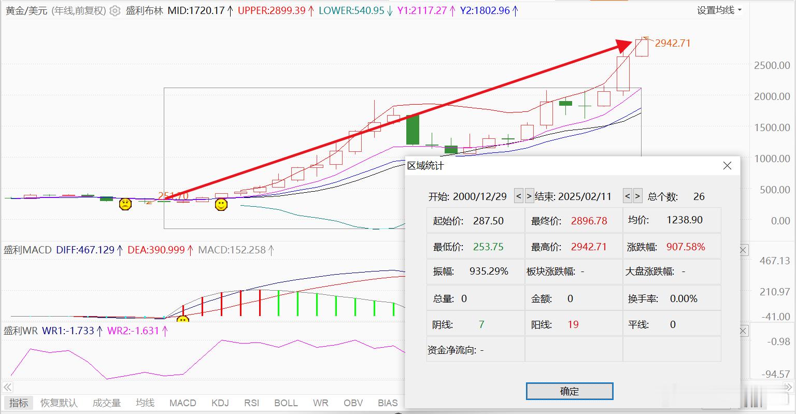Click the 2942.71 high price label
The height and width of the screenshot is (414, 796).
click(x=673, y=43)
